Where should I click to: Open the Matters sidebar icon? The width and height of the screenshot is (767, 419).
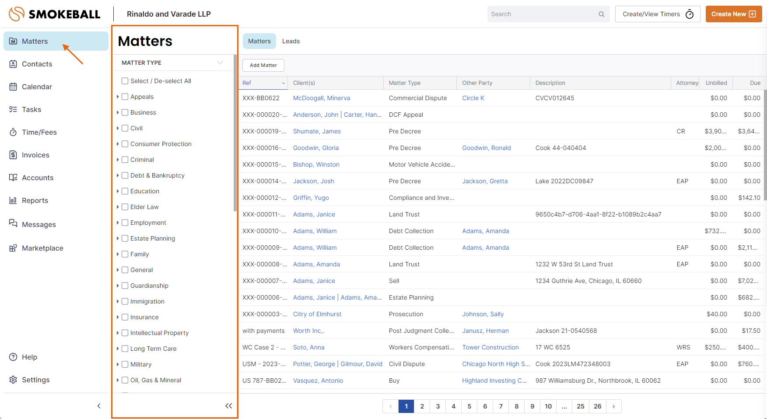coord(13,41)
